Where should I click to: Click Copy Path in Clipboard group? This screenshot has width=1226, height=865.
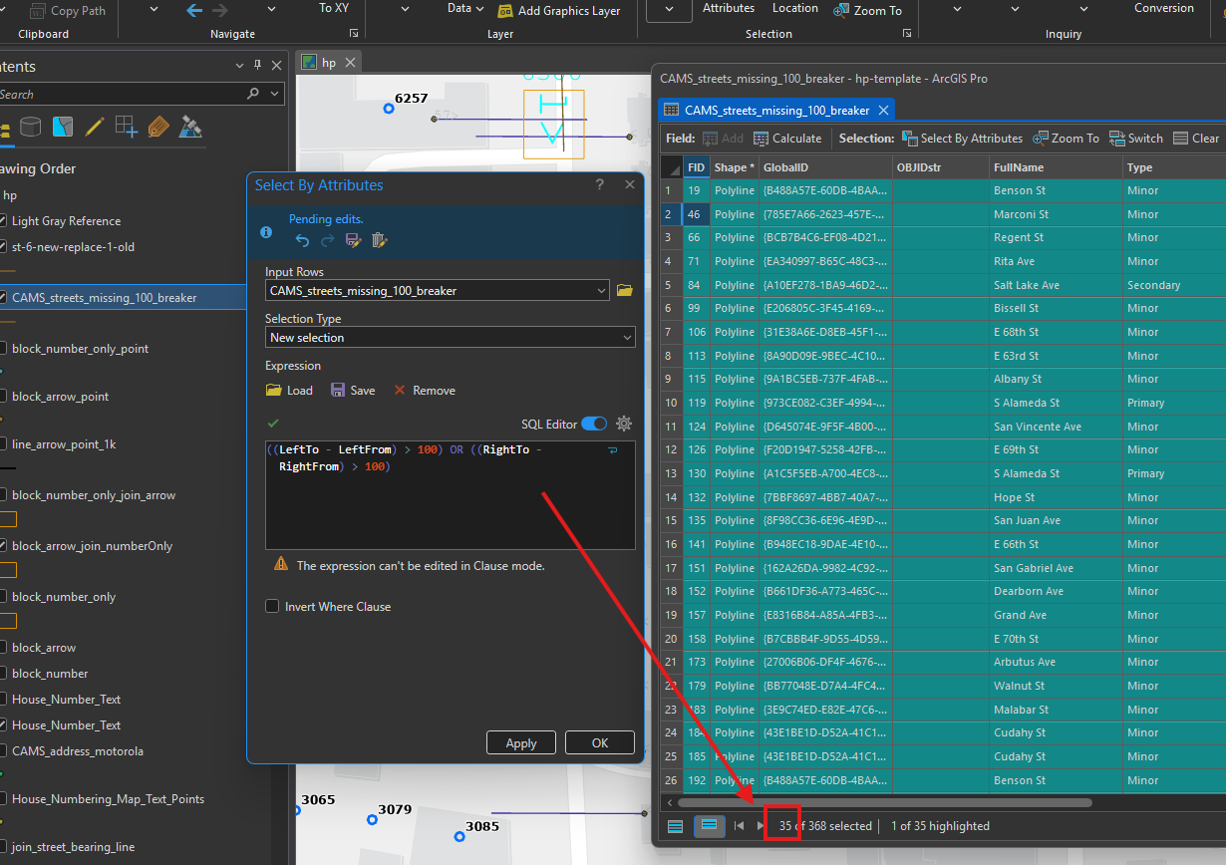click(x=67, y=10)
